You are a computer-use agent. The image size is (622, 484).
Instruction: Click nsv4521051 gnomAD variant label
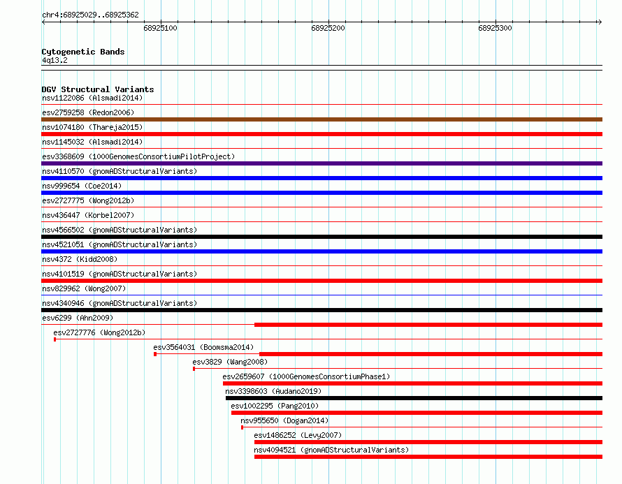tap(120, 244)
